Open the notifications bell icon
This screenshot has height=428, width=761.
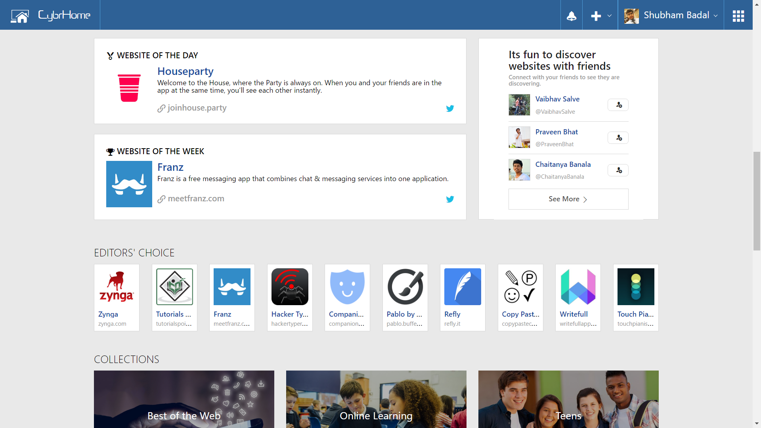tap(571, 16)
